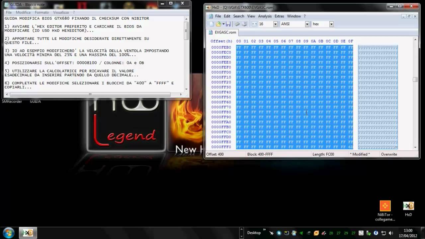Click 'Overwrite' mode in HxD status bar
Viewport: 425px width, 239px height.
[389, 154]
